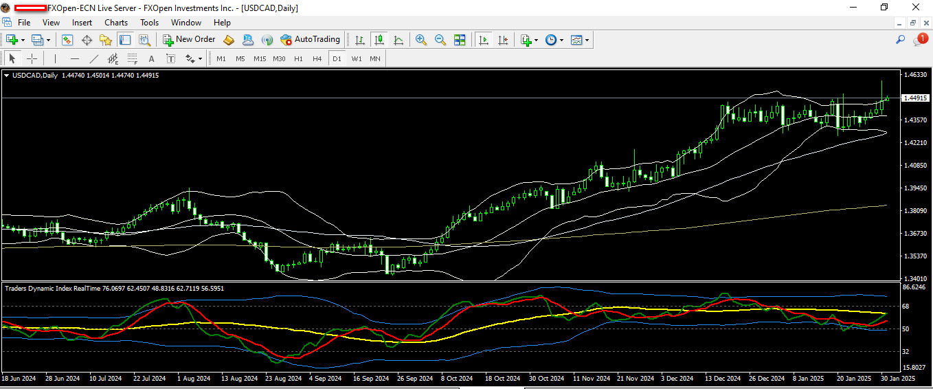Expand the Profiles dropdown arrow

[x=48, y=40]
